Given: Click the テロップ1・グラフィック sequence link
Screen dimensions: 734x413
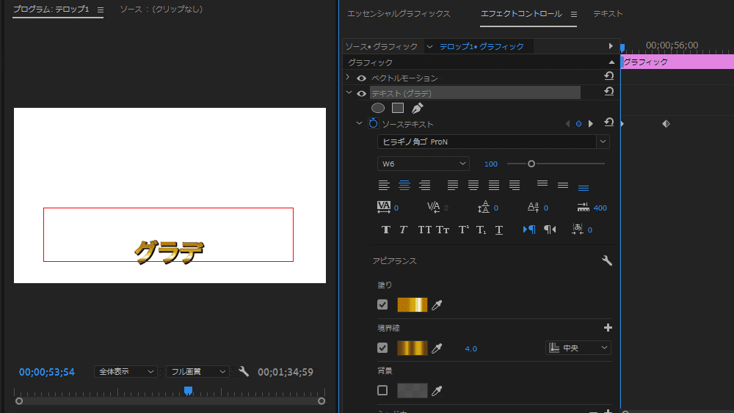Looking at the screenshot, I should (x=482, y=46).
